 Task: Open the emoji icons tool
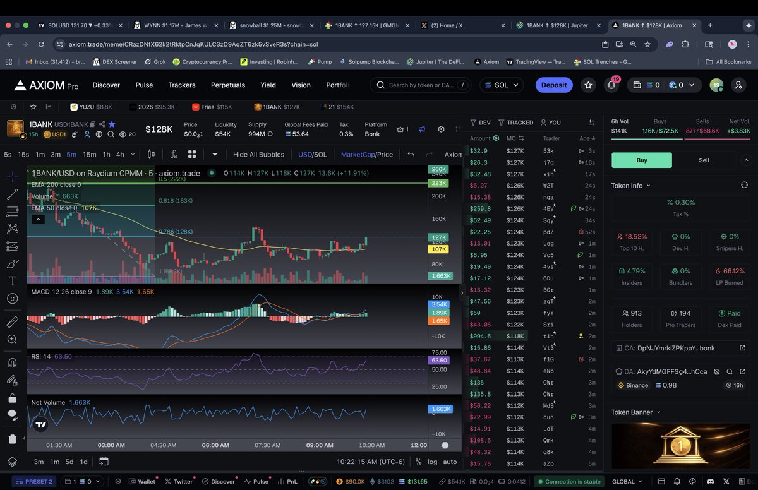tap(12, 299)
